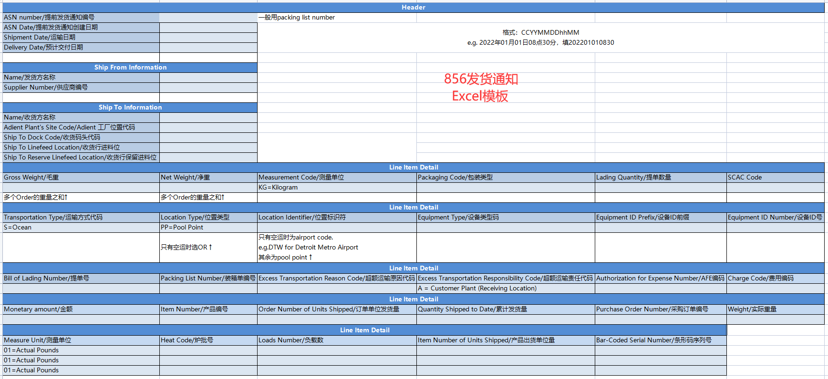Click the Supplier Number input cell
828x379 pixels.
208,87
